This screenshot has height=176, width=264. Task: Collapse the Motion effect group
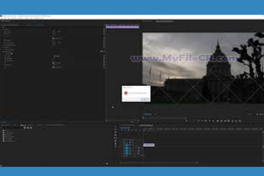pyautogui.click(x=3, y=29)
